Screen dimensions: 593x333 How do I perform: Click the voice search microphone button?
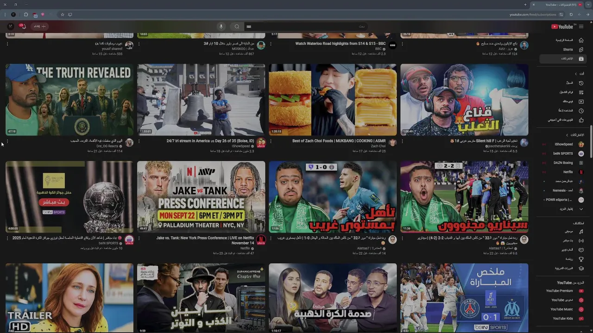pos(221,26)
